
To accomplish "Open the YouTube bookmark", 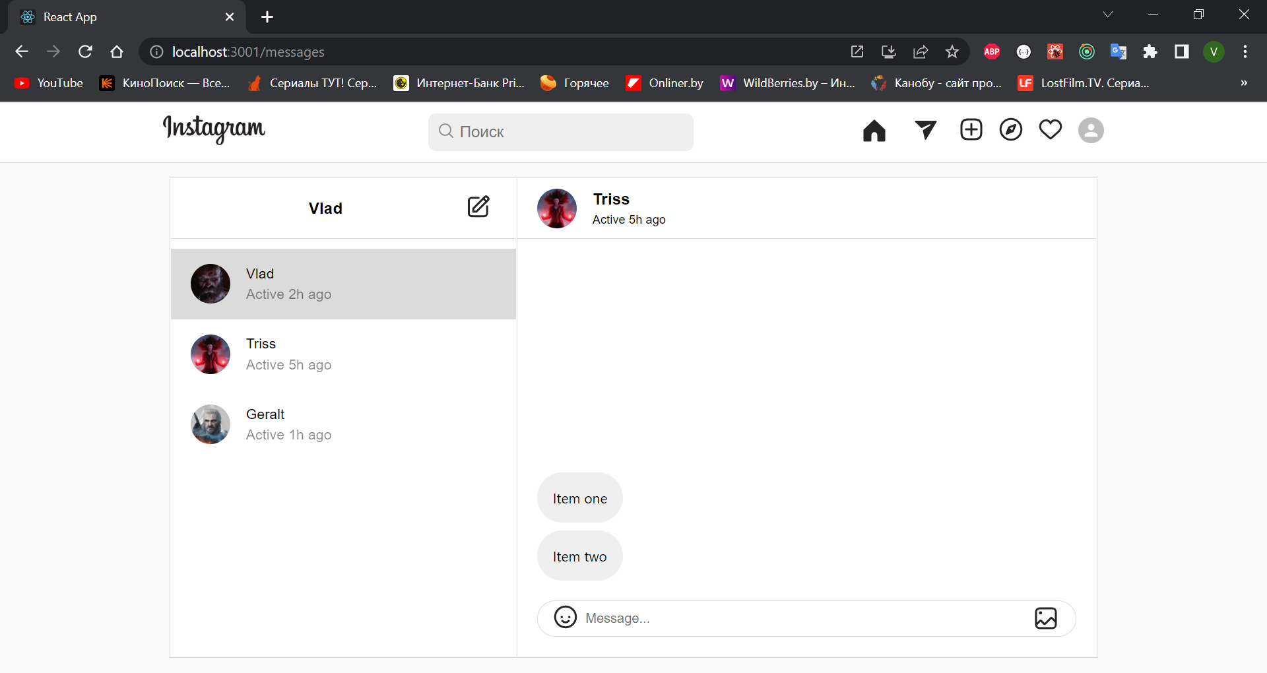I will pos(48,82).
